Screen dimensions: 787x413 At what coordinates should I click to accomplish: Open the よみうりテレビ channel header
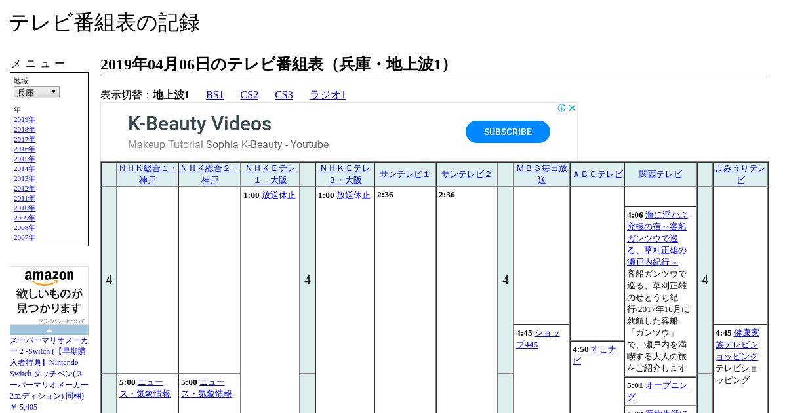(740, 174)
